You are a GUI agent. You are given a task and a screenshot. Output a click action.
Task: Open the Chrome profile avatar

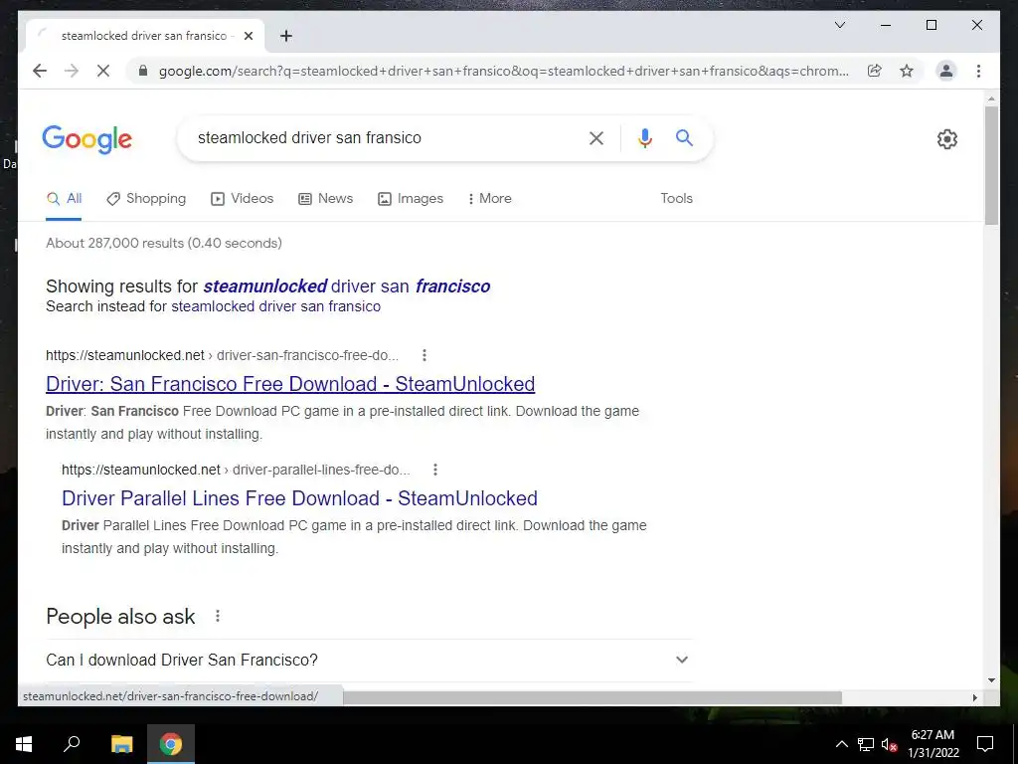coord(946,71)
